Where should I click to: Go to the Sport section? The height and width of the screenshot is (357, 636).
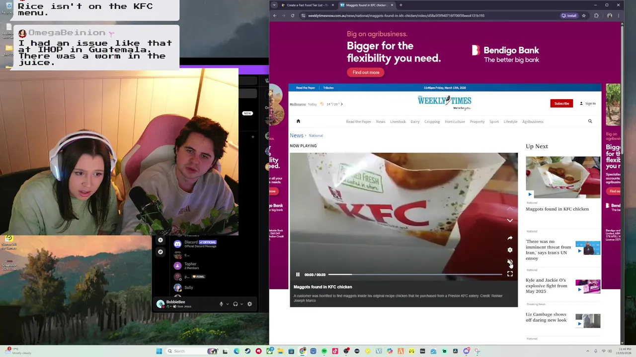[x=494, y=121]
